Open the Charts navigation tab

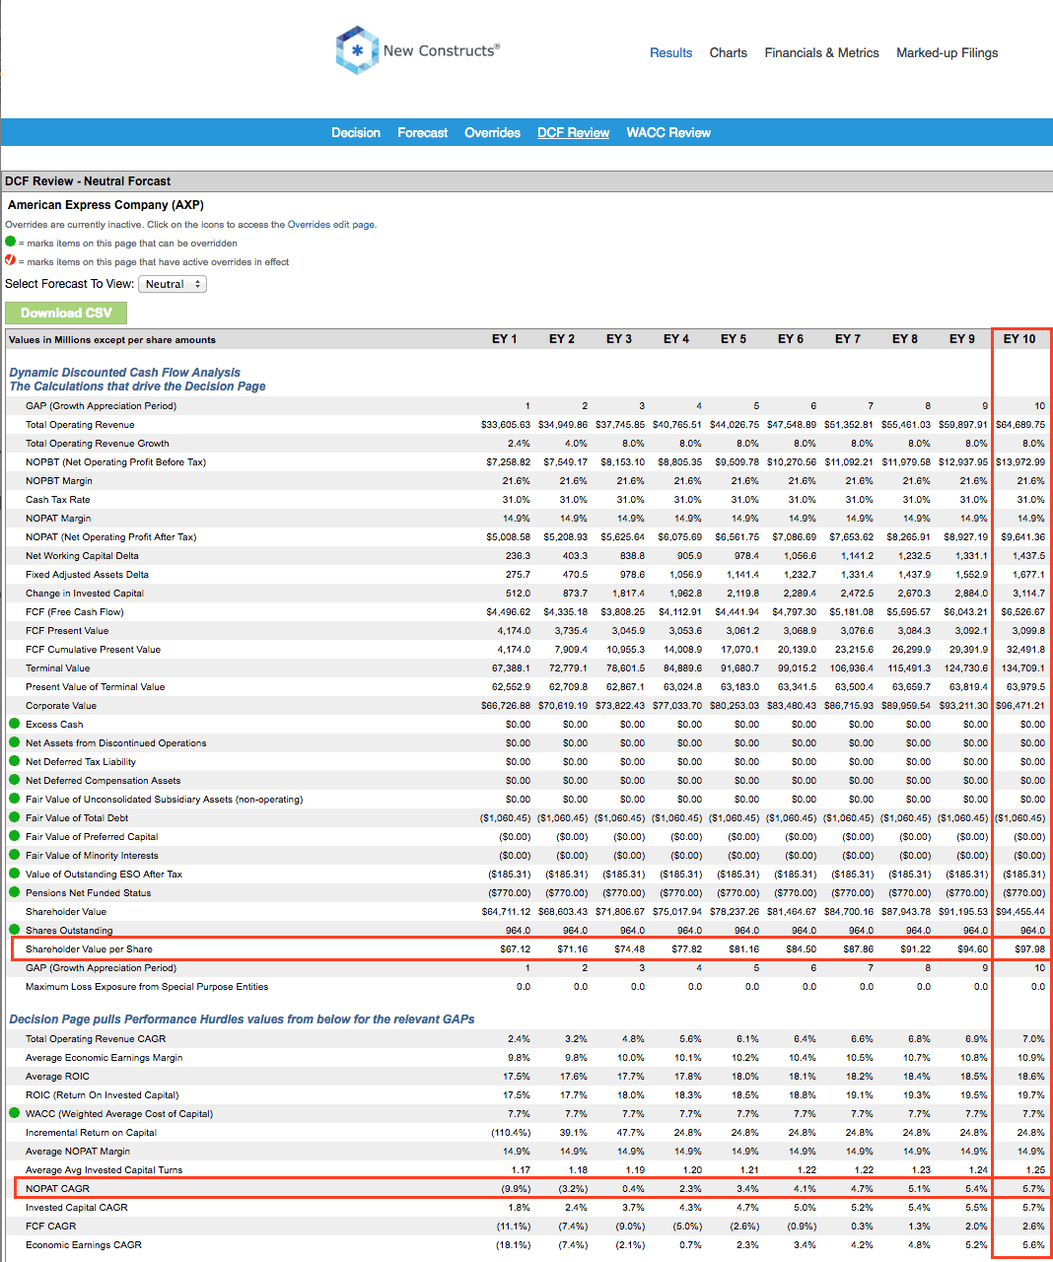pos(729,53)
